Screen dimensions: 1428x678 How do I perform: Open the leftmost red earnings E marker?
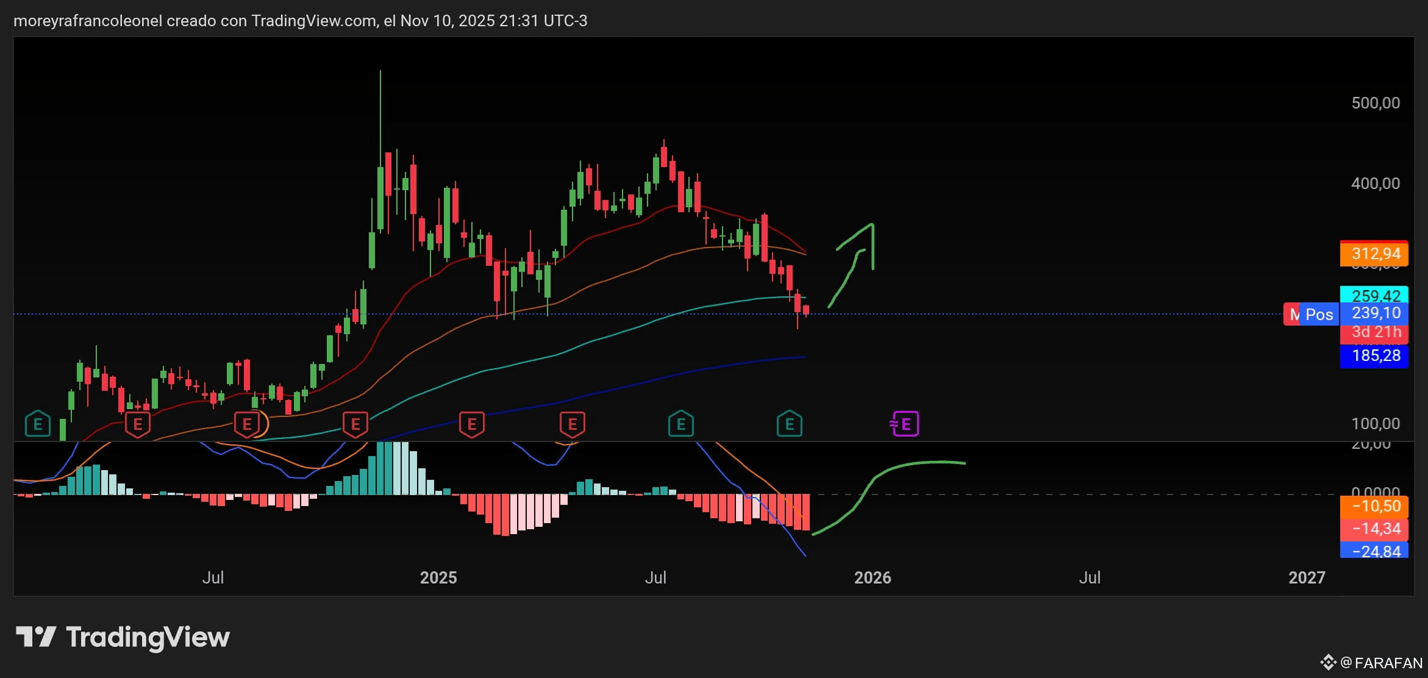[x=138, y=424]
